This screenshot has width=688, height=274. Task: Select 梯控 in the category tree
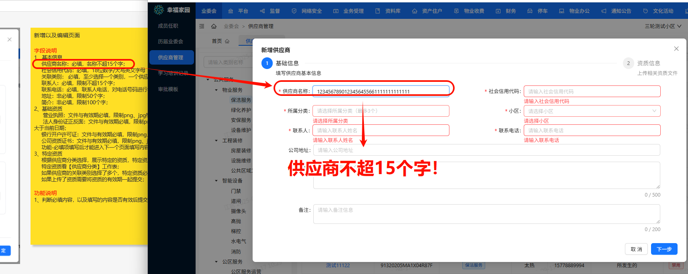coord(236,231)
